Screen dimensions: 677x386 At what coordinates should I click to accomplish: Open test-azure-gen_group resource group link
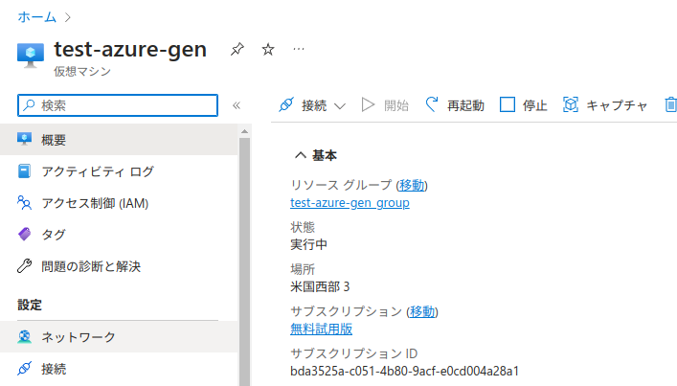tap(350, 203)
